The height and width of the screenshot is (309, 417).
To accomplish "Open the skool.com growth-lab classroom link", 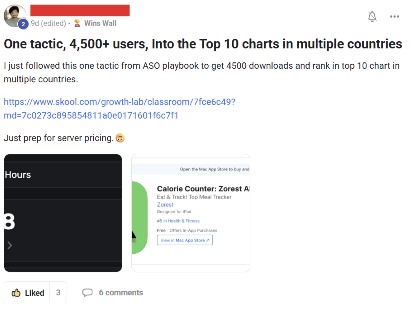I will coord(119,109).
